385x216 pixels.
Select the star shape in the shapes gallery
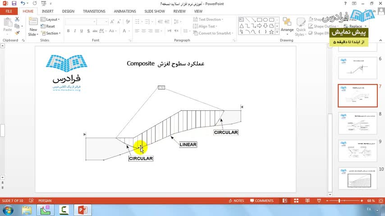(x=271, y=32)
